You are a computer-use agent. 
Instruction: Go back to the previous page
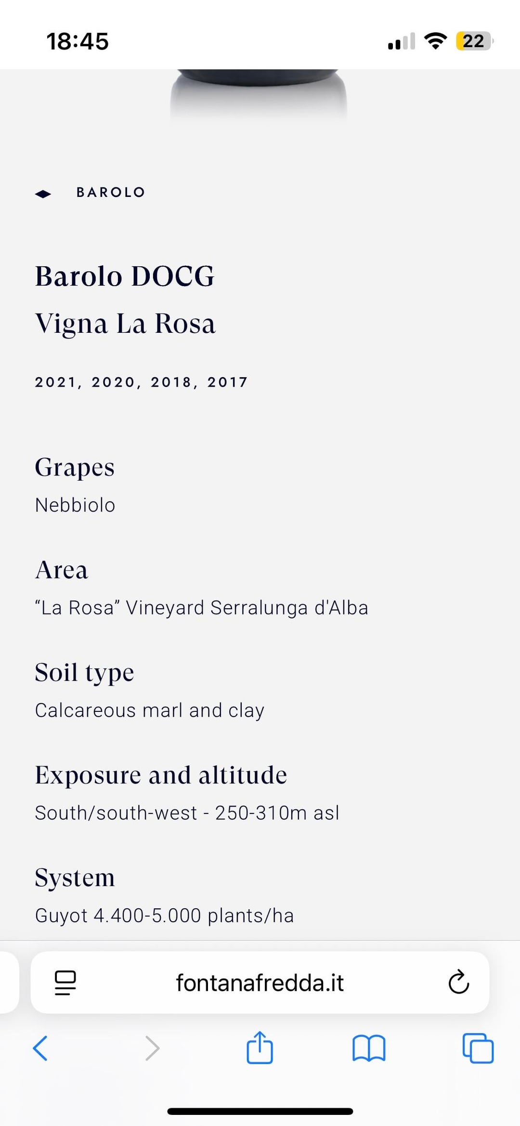point(40,1048)
